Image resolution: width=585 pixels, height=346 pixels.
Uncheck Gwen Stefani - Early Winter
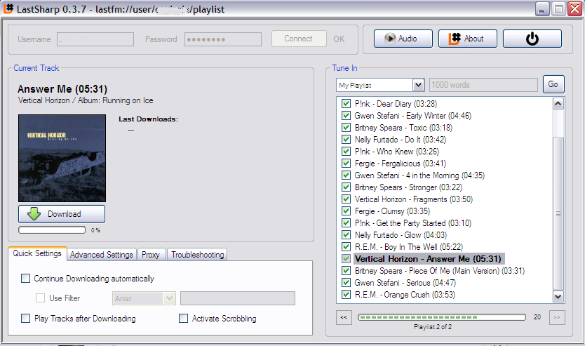tap(347, 115)
